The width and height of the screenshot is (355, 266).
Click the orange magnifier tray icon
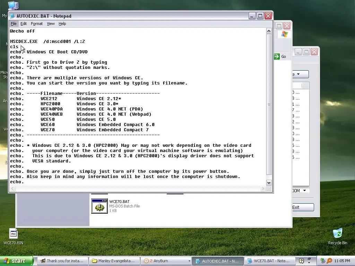(x=329, y=261)
